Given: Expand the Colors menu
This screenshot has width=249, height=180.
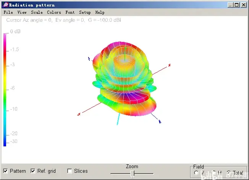Looking at the screenshot, I should coord(54,12).
